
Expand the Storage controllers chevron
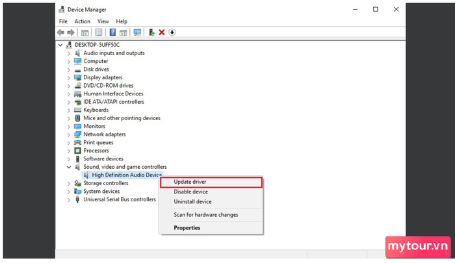click(x=69, y=183)
